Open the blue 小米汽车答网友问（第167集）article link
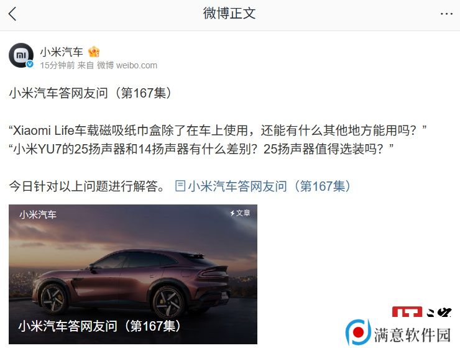This screenshot has width=460, height=348. point(269,186)
